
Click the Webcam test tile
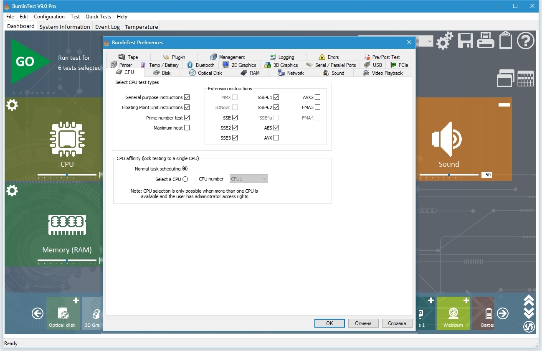[453, 313]
